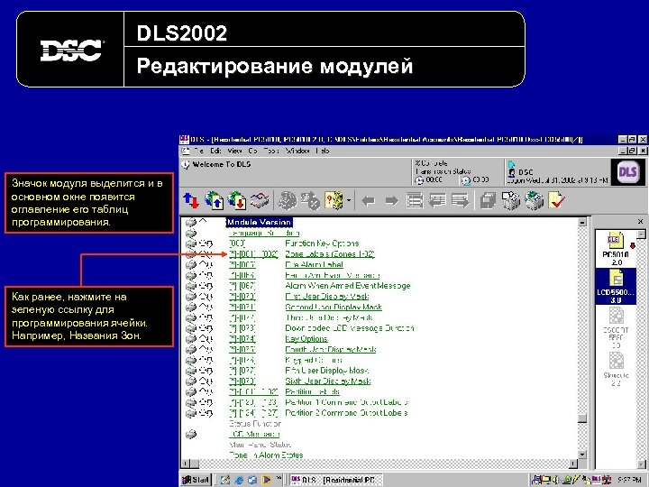Open the Tools menu
The image size is (649, 487).
click(x=271, y=152)
